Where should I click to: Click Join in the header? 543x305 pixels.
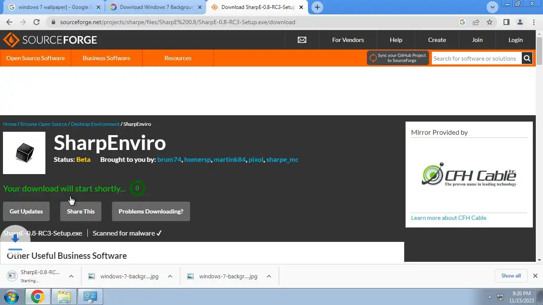click(x=477, y=40)
